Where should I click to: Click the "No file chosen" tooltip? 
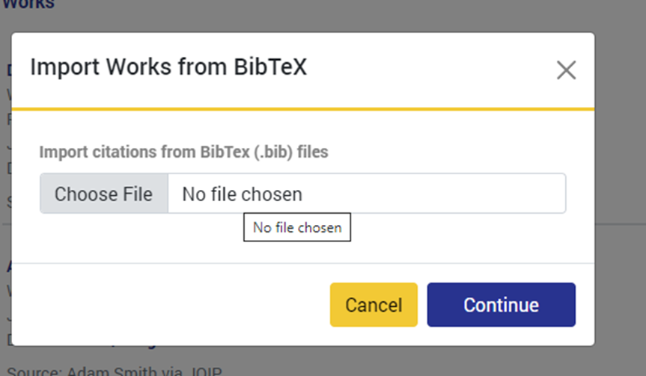point(297,227)
